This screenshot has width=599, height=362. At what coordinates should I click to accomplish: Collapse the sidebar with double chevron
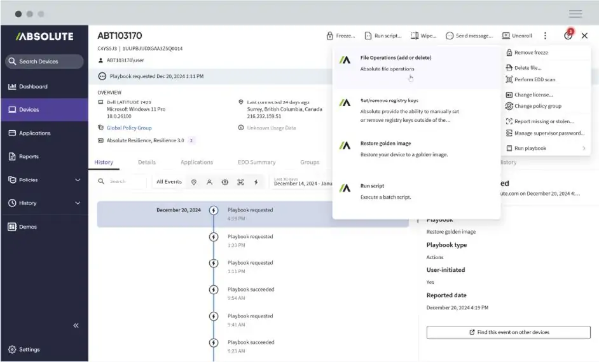click(x=76, y=325)
